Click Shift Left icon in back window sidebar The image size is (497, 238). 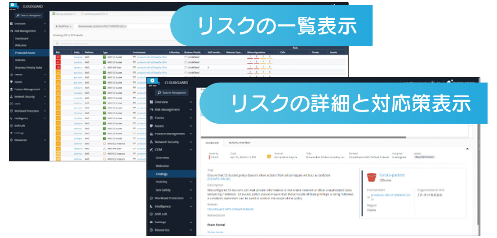click(11, 125)
